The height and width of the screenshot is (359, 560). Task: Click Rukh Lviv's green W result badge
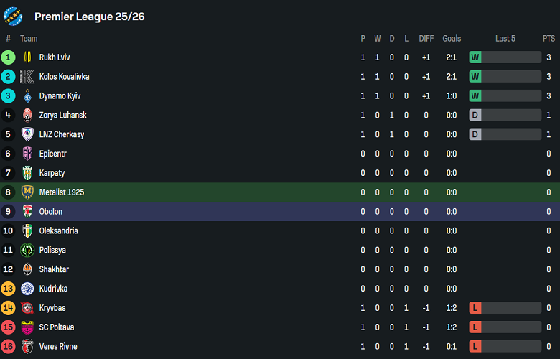pos(475,57)
